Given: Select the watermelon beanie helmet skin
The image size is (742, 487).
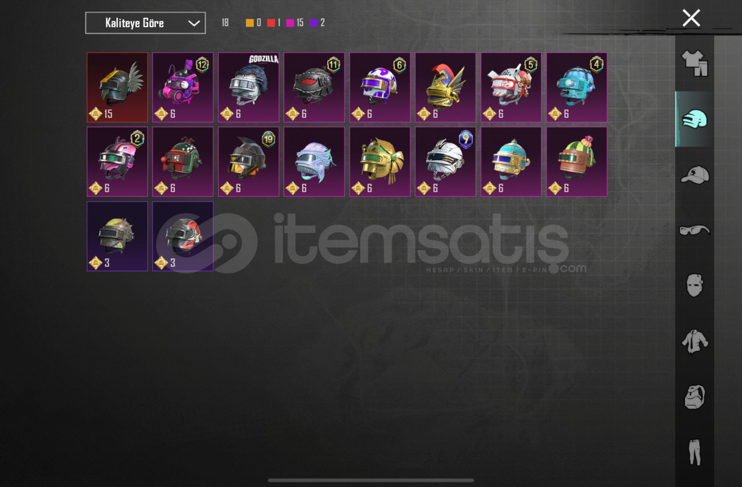Looking at the screenshot, I should coord(577,162).
